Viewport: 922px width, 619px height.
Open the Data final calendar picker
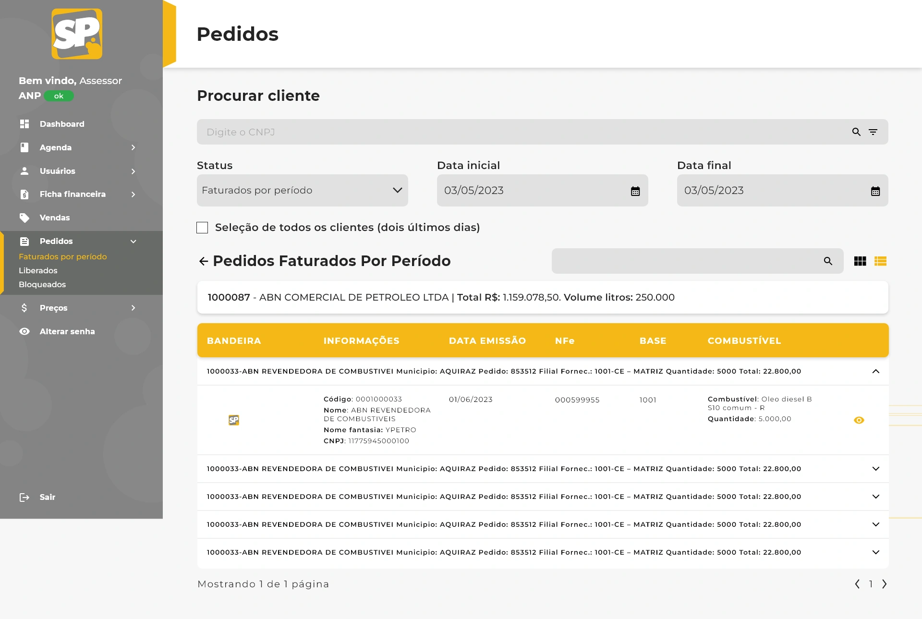pyautogui.click(x=875, y=191)
